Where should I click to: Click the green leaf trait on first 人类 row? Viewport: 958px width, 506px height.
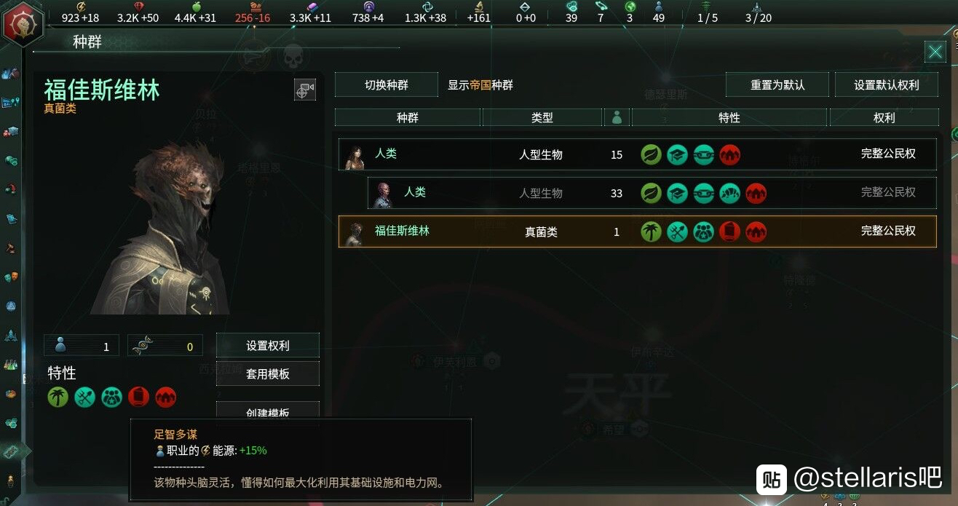point(651,154)
